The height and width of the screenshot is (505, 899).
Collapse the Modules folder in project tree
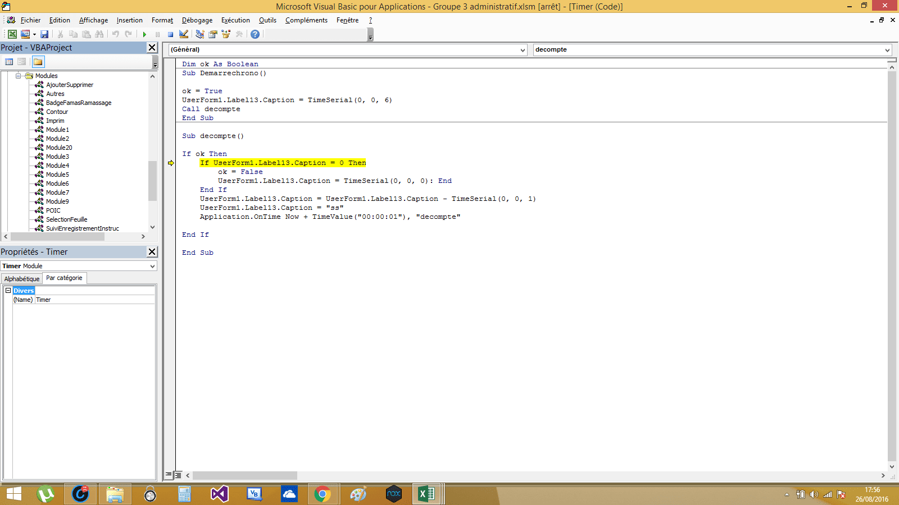(19, 76)
